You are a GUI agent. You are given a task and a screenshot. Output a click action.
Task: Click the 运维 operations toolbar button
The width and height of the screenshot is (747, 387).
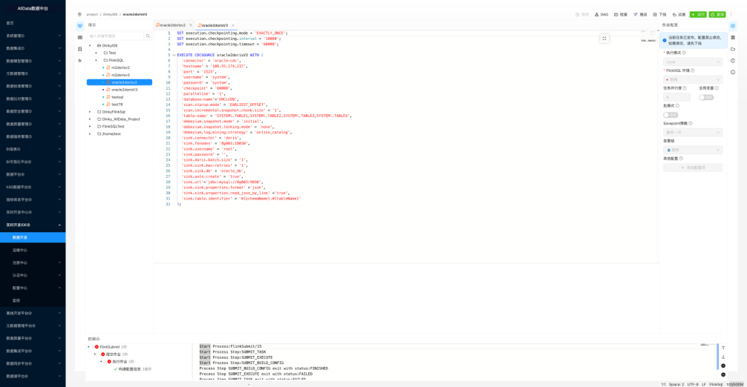(x=679, y=14)
